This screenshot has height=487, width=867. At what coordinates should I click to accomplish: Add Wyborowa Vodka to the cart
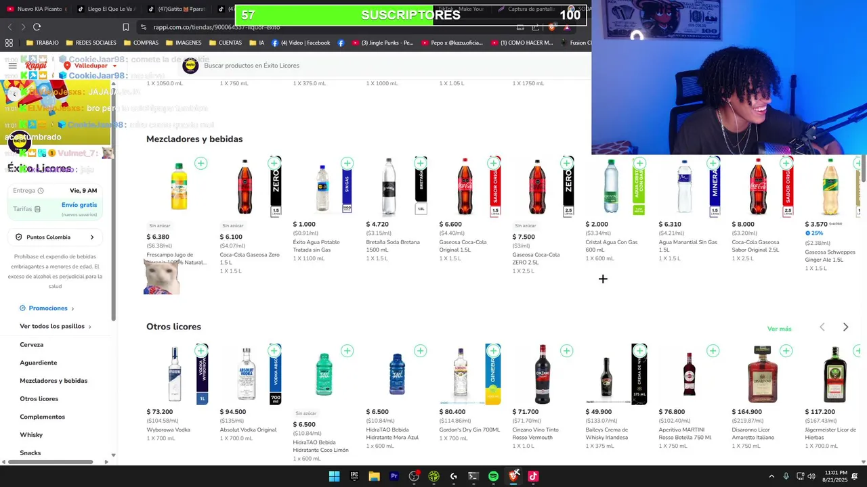[200, 350]
